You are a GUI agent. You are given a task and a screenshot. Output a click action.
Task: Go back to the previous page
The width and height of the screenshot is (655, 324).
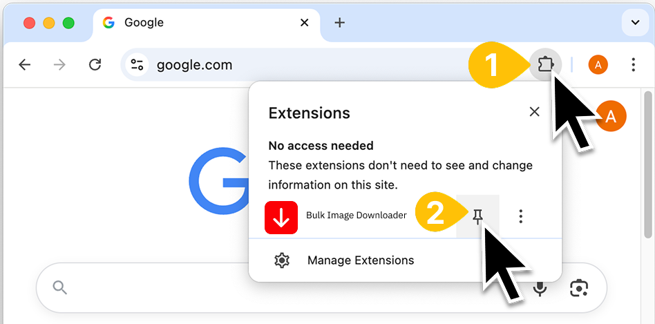point(25,65)
